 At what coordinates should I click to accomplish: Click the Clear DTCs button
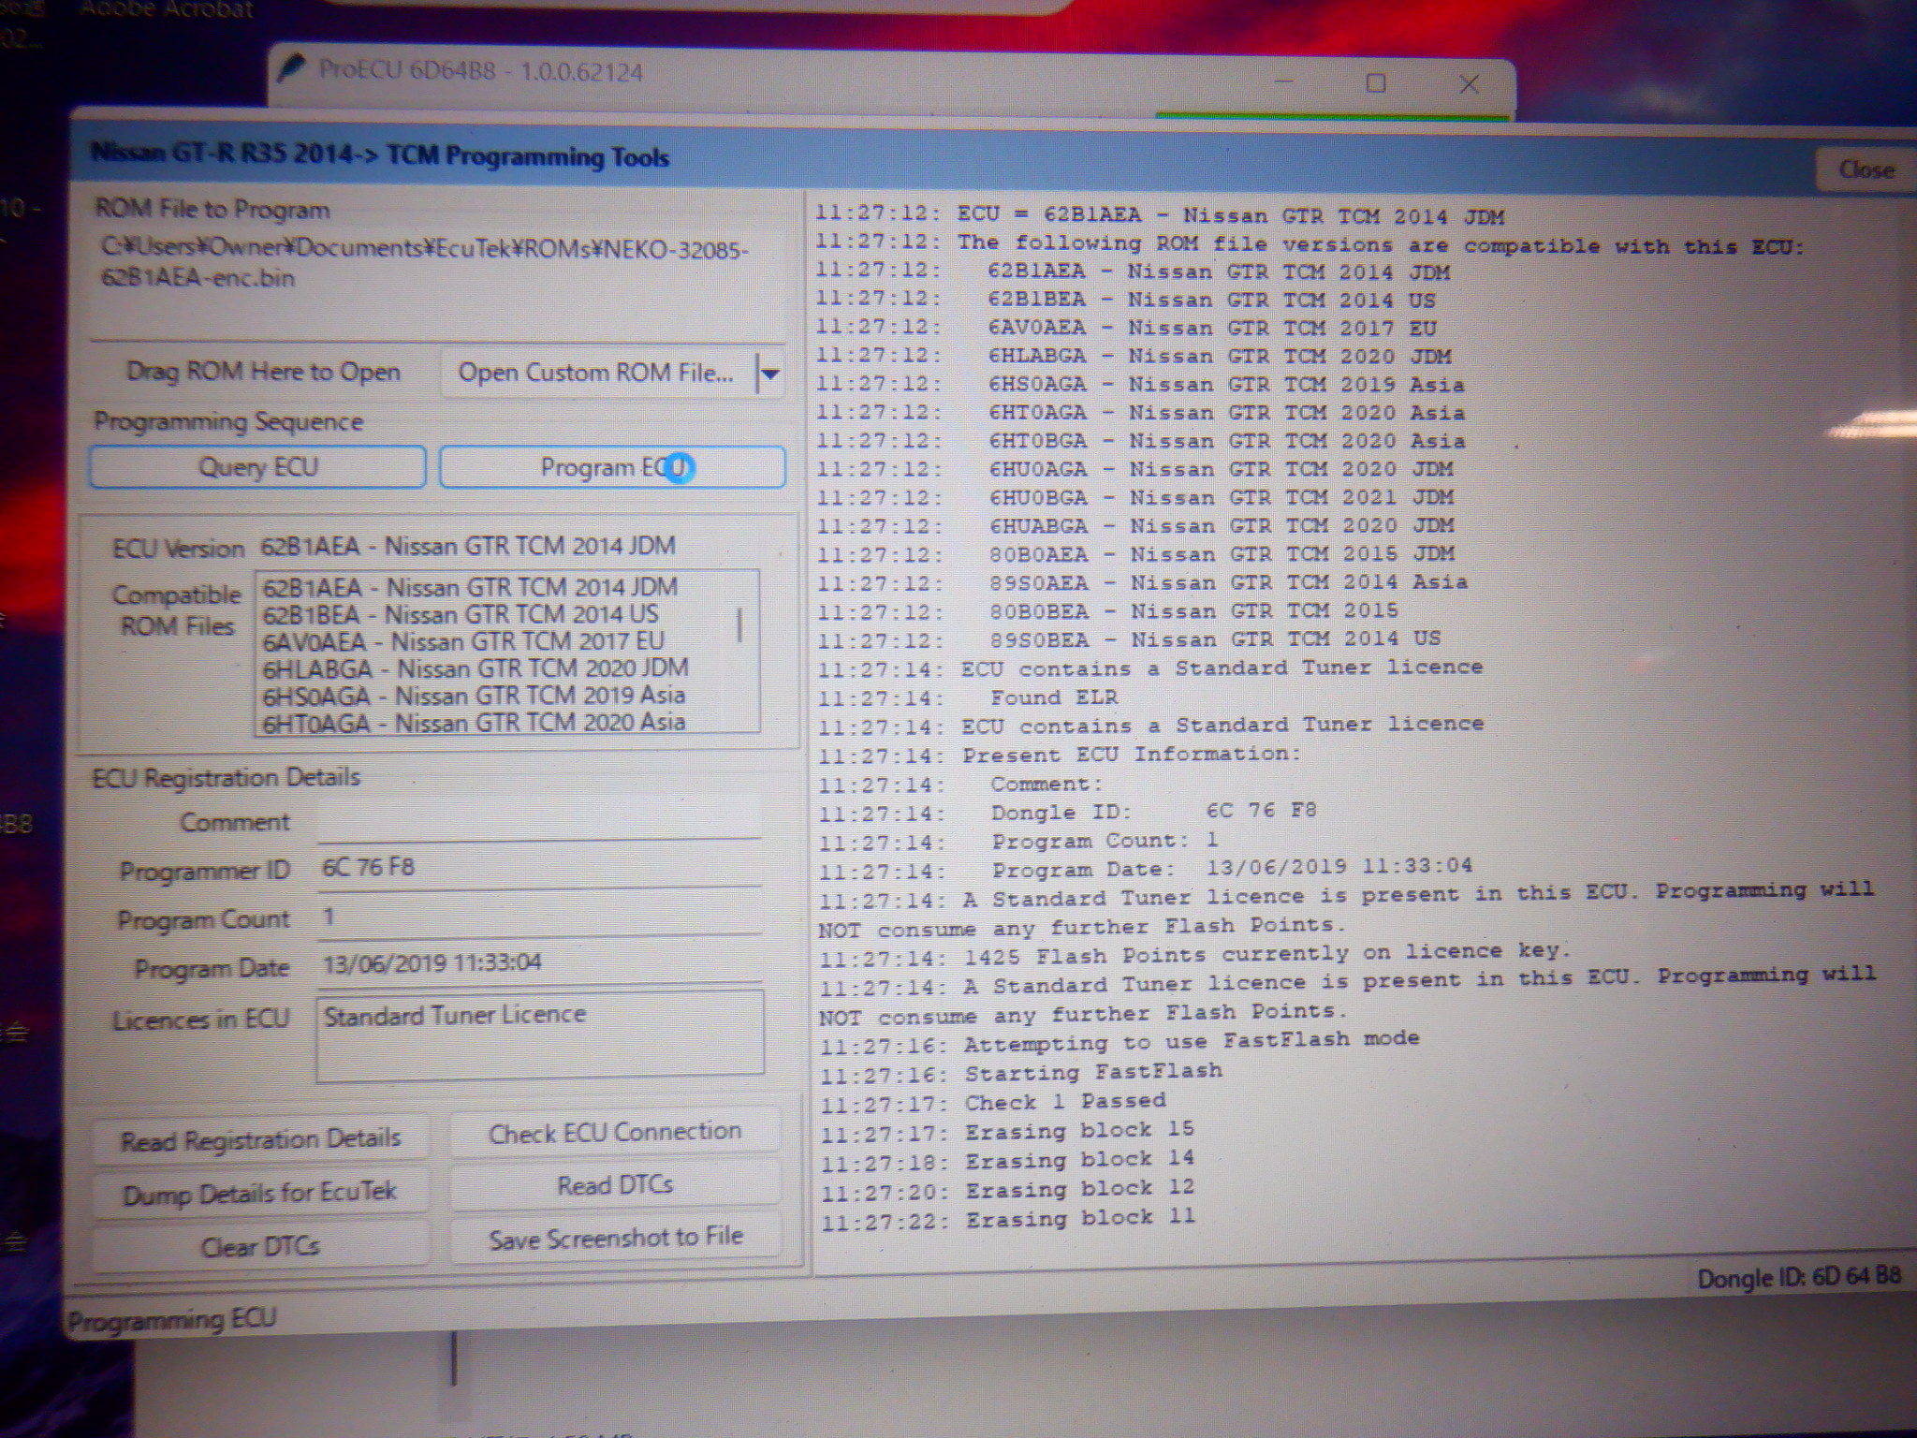(x=261, y=1246)
